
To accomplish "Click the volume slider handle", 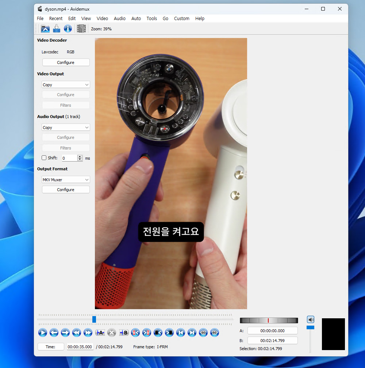I will tap(310, 327).
